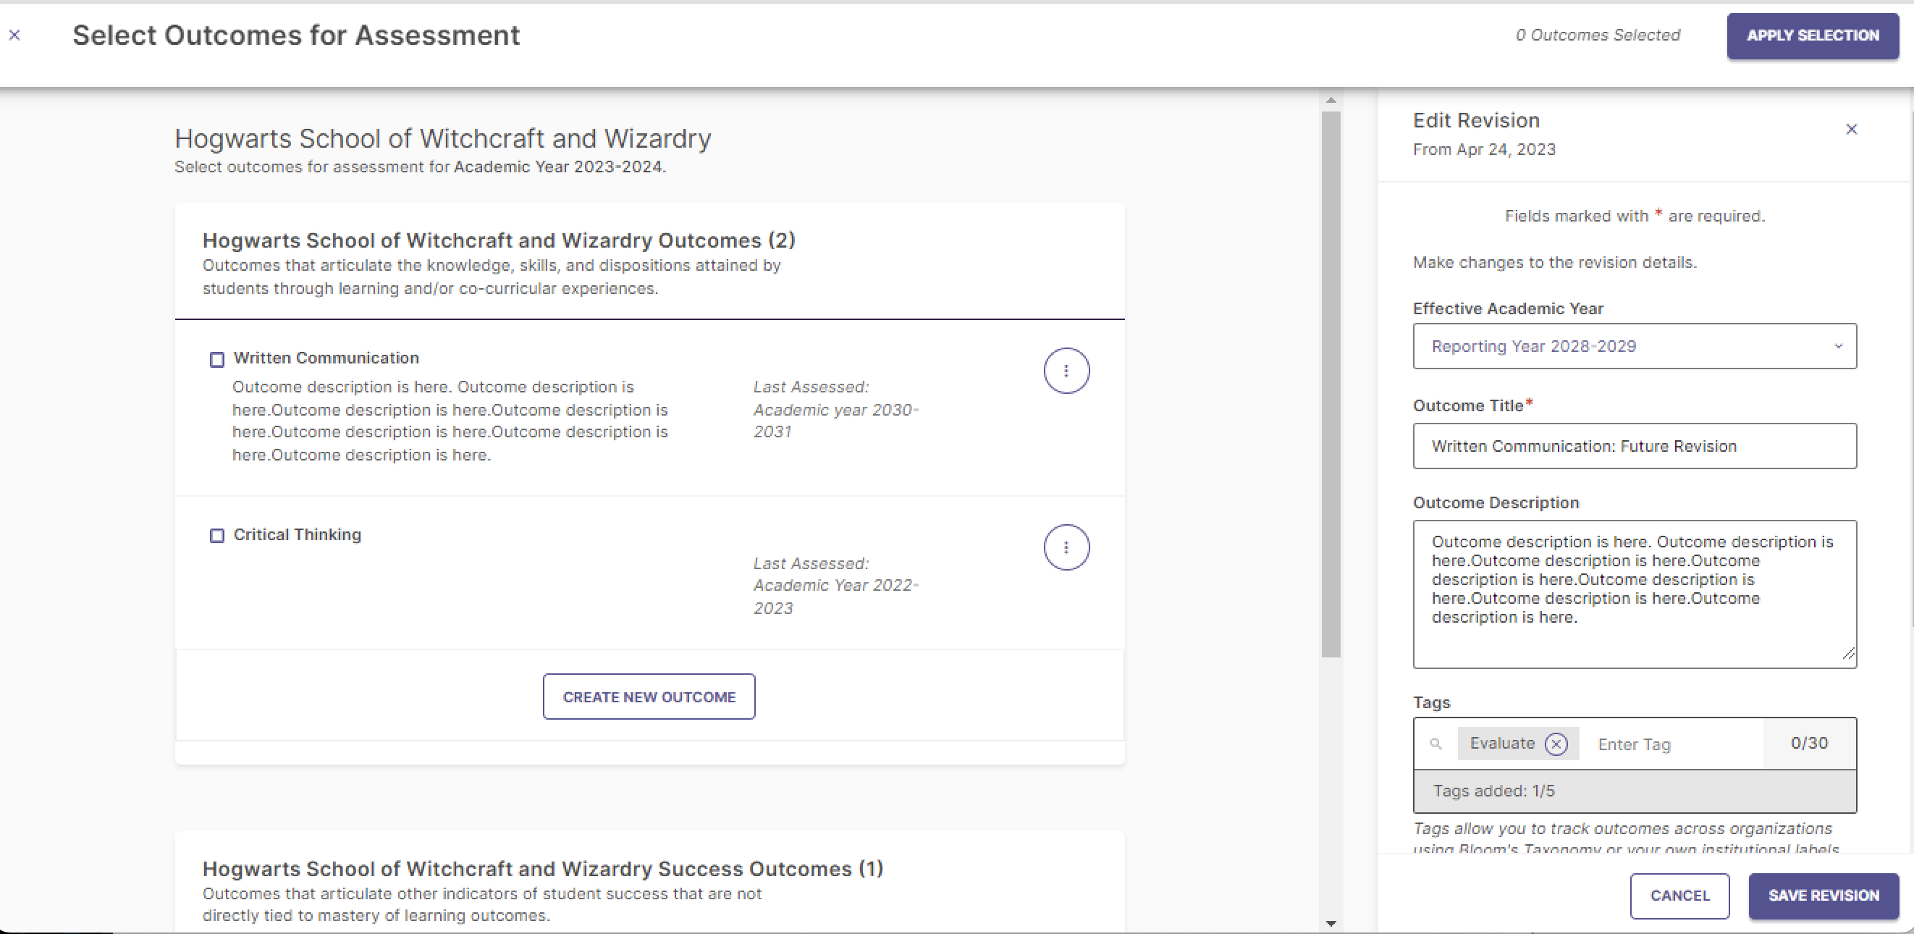Screen dimensions: 1914x934
Task: Close the Select Outcomes for Assessment dialog
Action: click(x=14, y=35)
